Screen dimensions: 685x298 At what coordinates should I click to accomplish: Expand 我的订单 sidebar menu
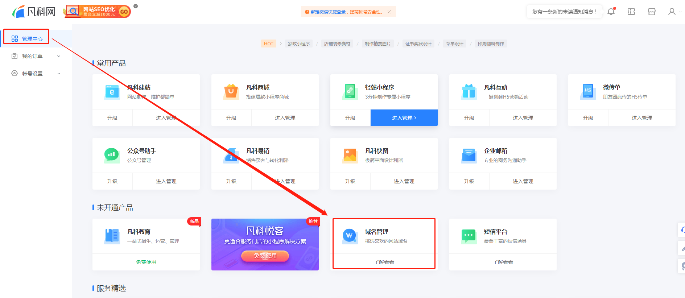click(x=36, y=56)
